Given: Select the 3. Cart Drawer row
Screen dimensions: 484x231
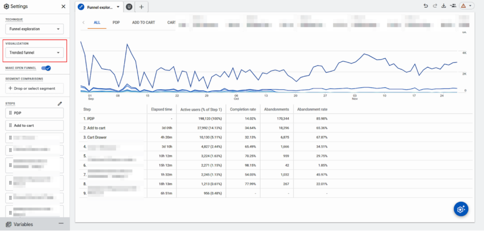Looking at the screenshot, I should (276, 137).
